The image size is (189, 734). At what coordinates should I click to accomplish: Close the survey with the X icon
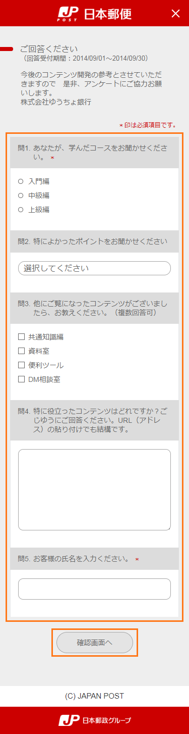click(x=175, y=14)
